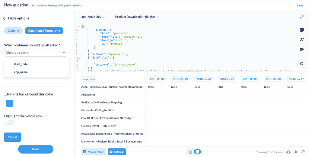Click "$unwind" line in query editor
This screenshot has width=309, height=157.
pos(108,54)
